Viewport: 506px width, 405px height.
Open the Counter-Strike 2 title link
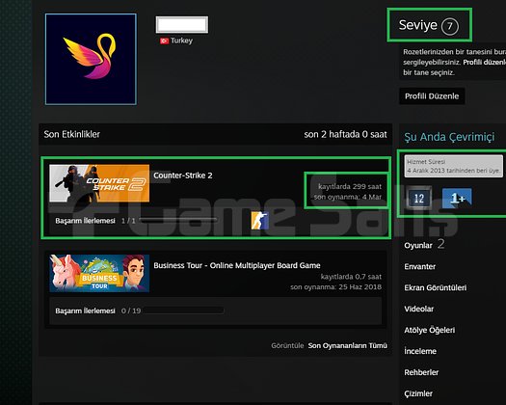click(x=183, y=175)
